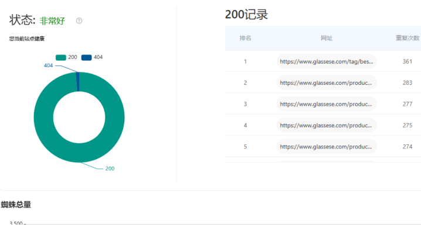
Task: Click the 蜘蛛总量 section title
Action: tap(16, 205)
